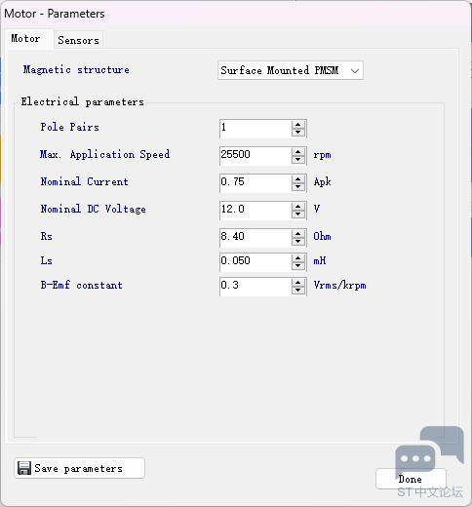
Task: Raise Nominal Current using up spinner
Action: 298,179
